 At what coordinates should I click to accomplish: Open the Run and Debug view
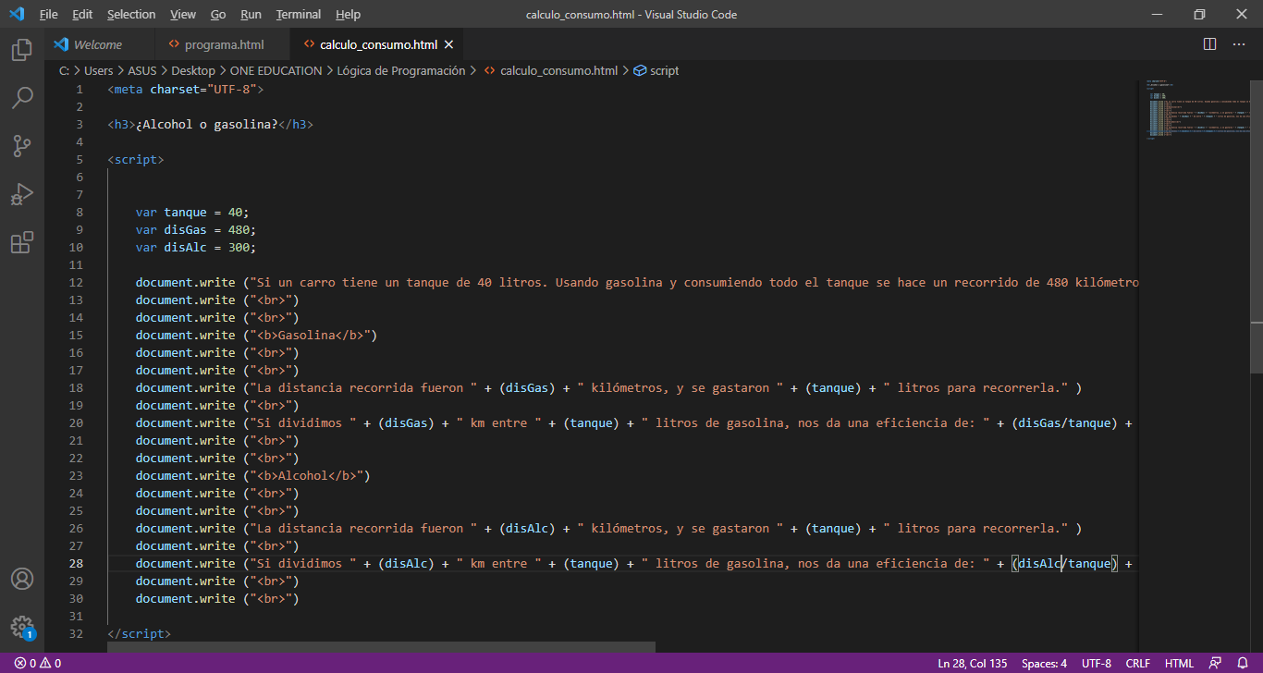[x=22, y=194]
